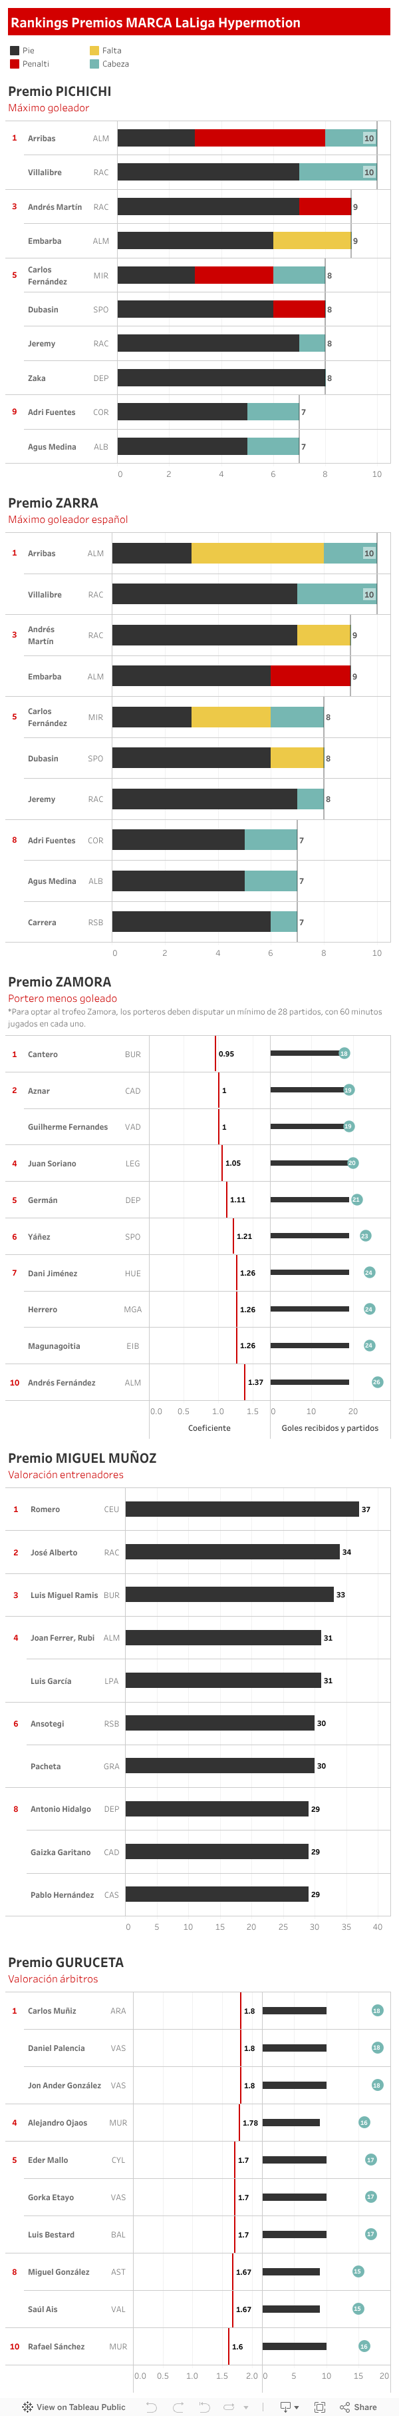Open View on Tableau Public link
Viewport: 399px width, 2416px height.
click(80, 2407)
